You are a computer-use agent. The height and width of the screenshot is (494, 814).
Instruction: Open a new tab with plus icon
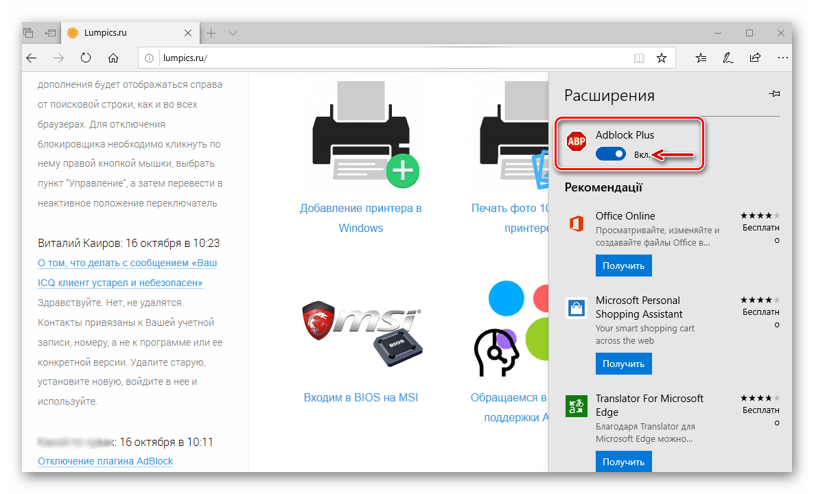211,33
